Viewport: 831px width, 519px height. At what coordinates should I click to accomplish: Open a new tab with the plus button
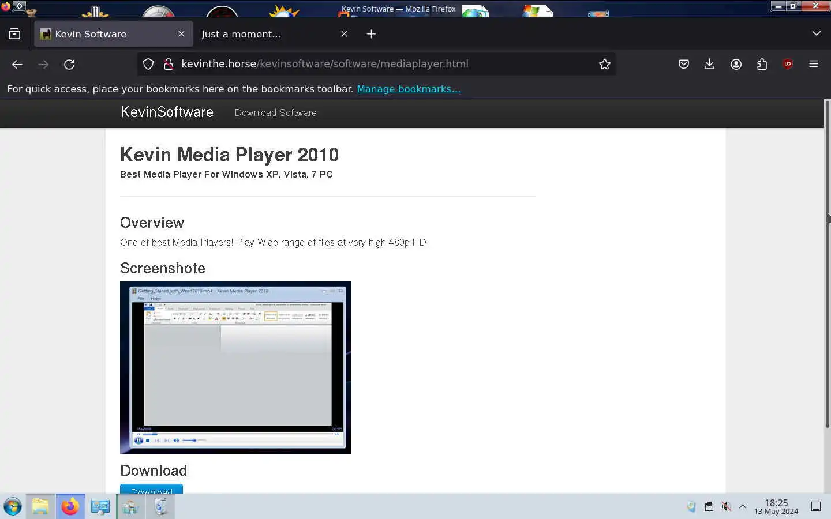pyautogui.click(x=371, y=34)
